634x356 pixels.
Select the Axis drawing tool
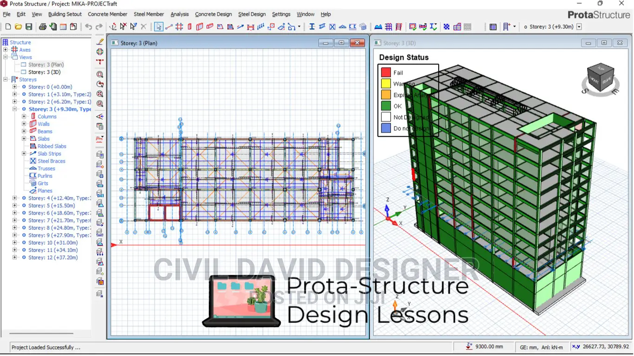[169, 27]
